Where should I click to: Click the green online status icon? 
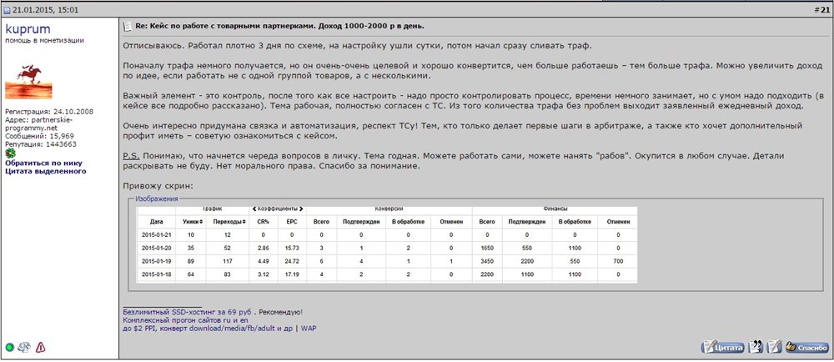click(9, 348)
